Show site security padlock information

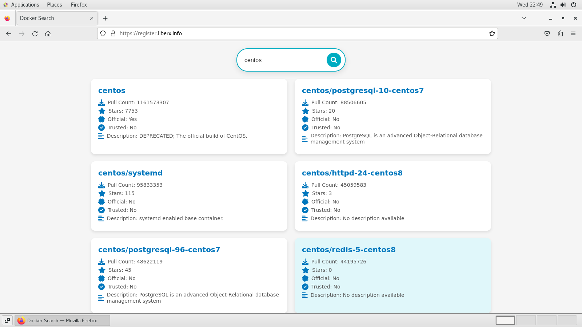[113, 33]
